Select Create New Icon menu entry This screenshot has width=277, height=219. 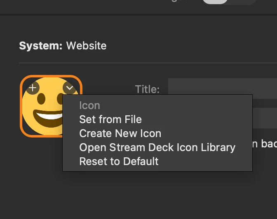120,133
